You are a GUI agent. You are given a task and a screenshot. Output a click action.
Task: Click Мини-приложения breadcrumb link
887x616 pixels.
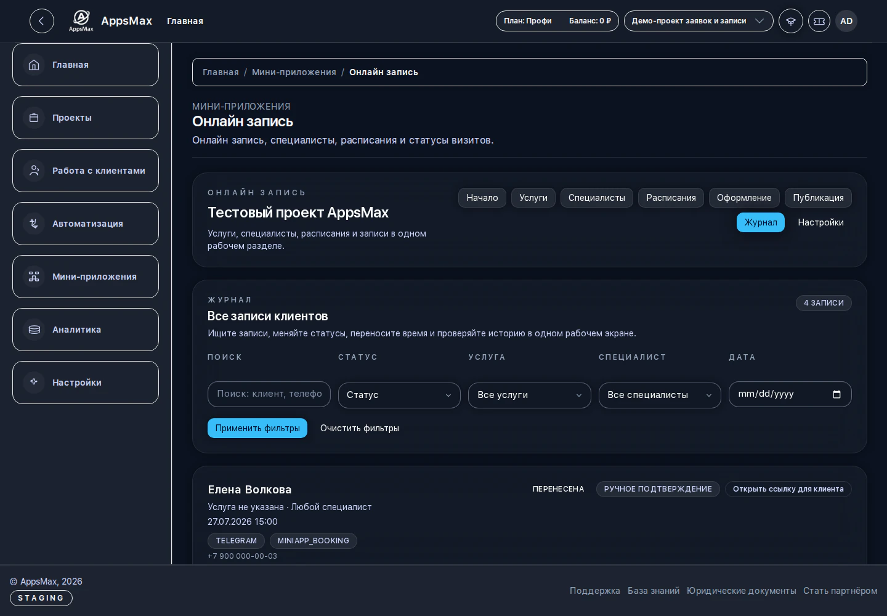[x=294, y=72]
